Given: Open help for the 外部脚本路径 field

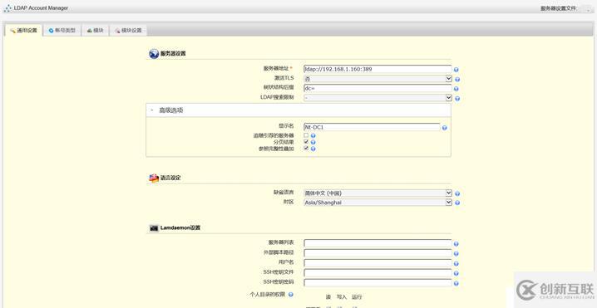Looking at the screenshot, I should (x=456, y=254).
